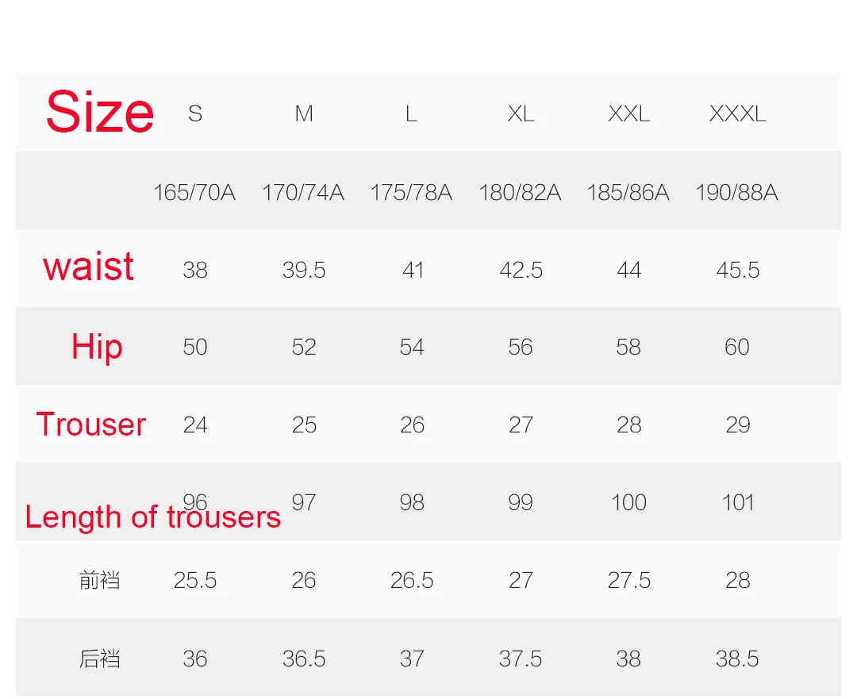Click the red Size heading
This screenshot has width=857, height=699.
click(x=100, y=112)
